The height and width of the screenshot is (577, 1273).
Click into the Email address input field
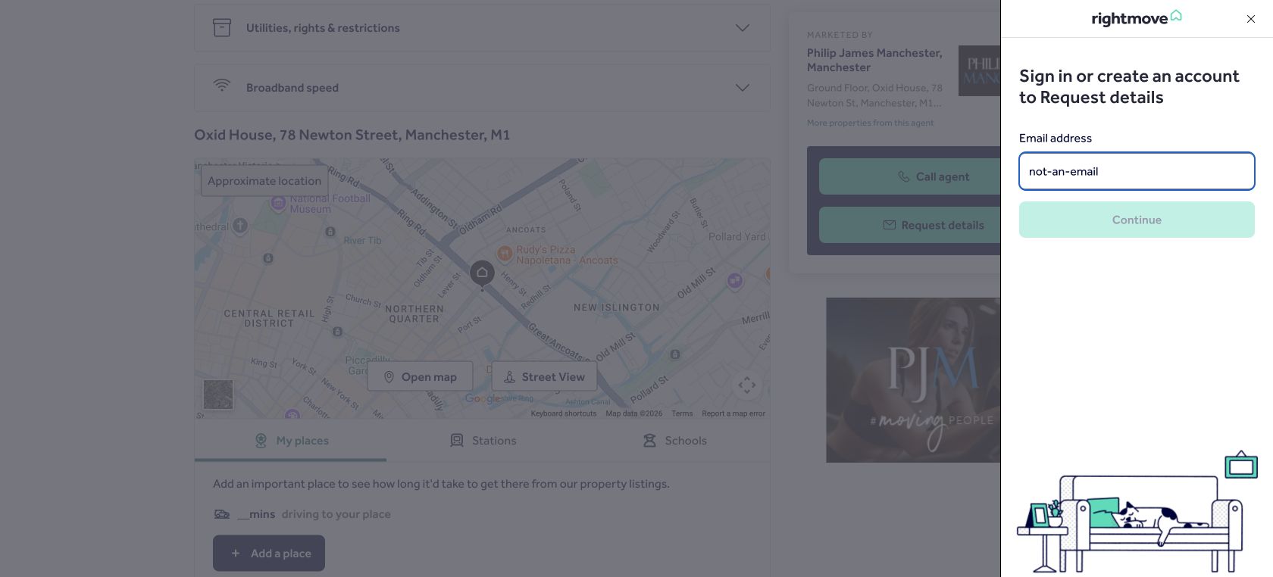(1137, 171)
